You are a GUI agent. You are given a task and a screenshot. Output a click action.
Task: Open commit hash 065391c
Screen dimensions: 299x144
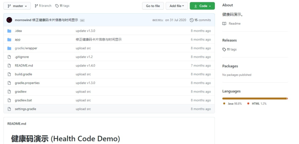click(x=158, y=20)
